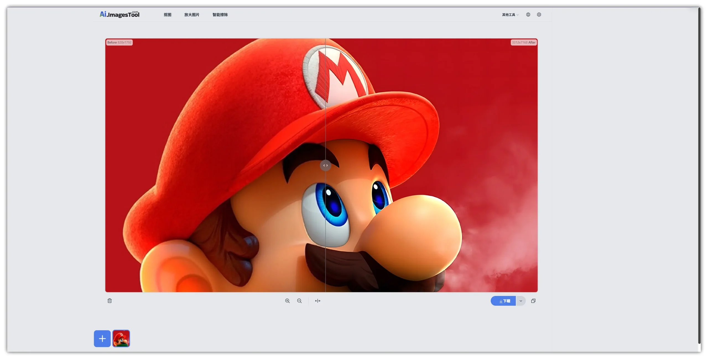
Task: Select the Mario image thumbnail
Action: (121, 339)
